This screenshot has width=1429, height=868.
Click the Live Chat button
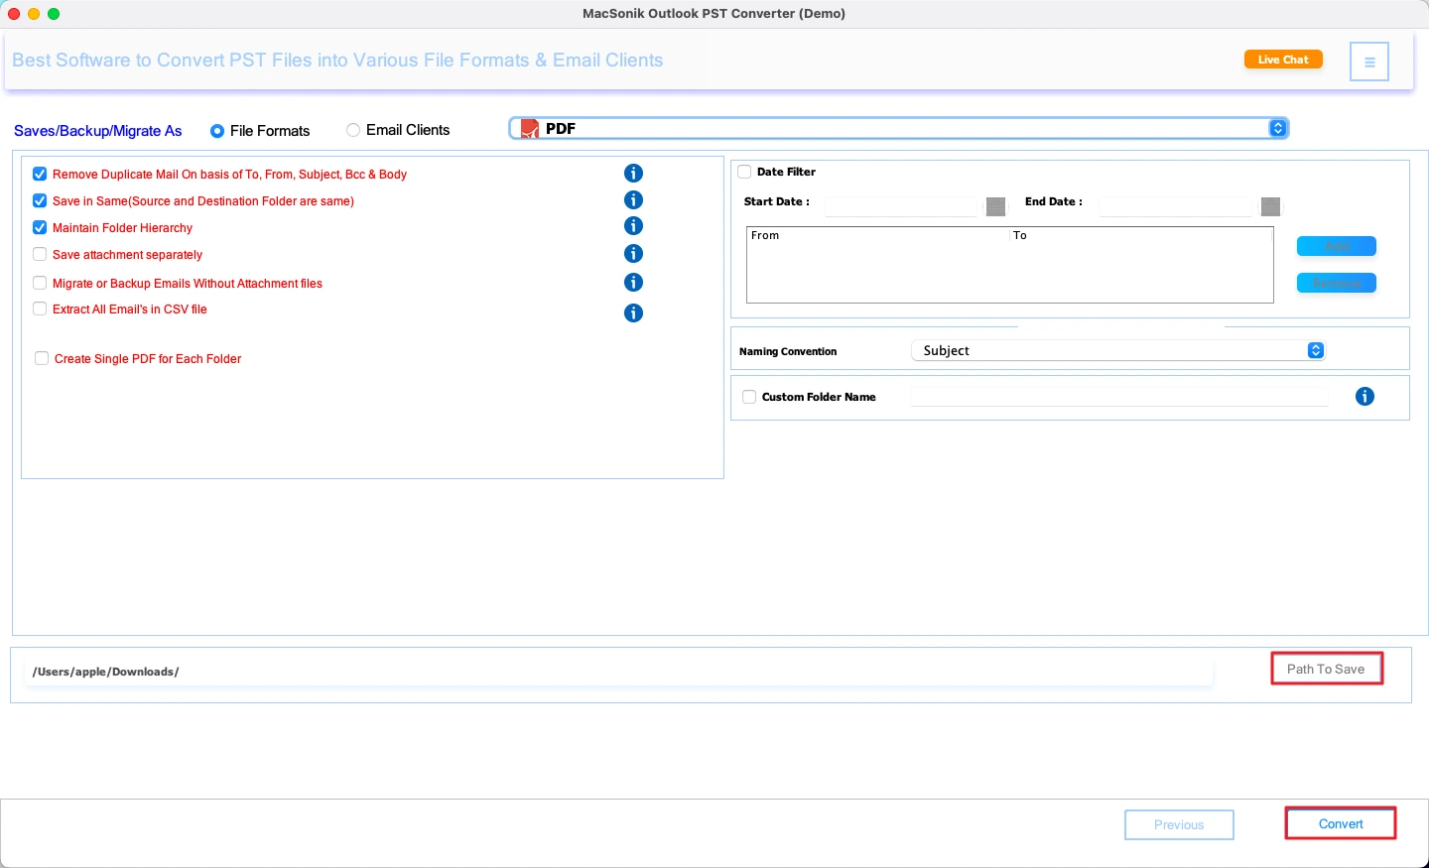click(1283, 60)
